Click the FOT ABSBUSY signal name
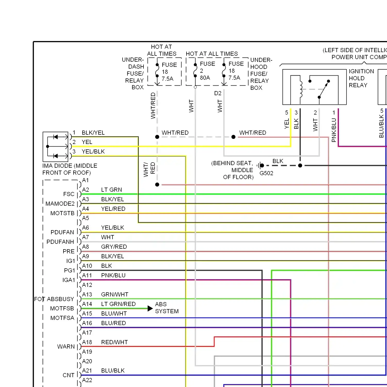Image resolution: width=387 pixels, height=387 pixels. coord(54,299)
